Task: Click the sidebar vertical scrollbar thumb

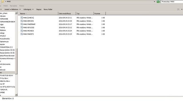Action: click(x=16, y=61)
